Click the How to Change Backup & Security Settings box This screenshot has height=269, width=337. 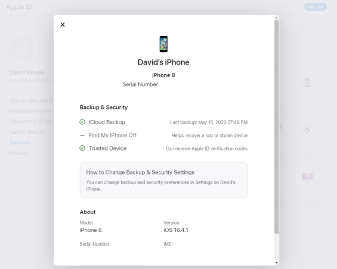(163, 181)
